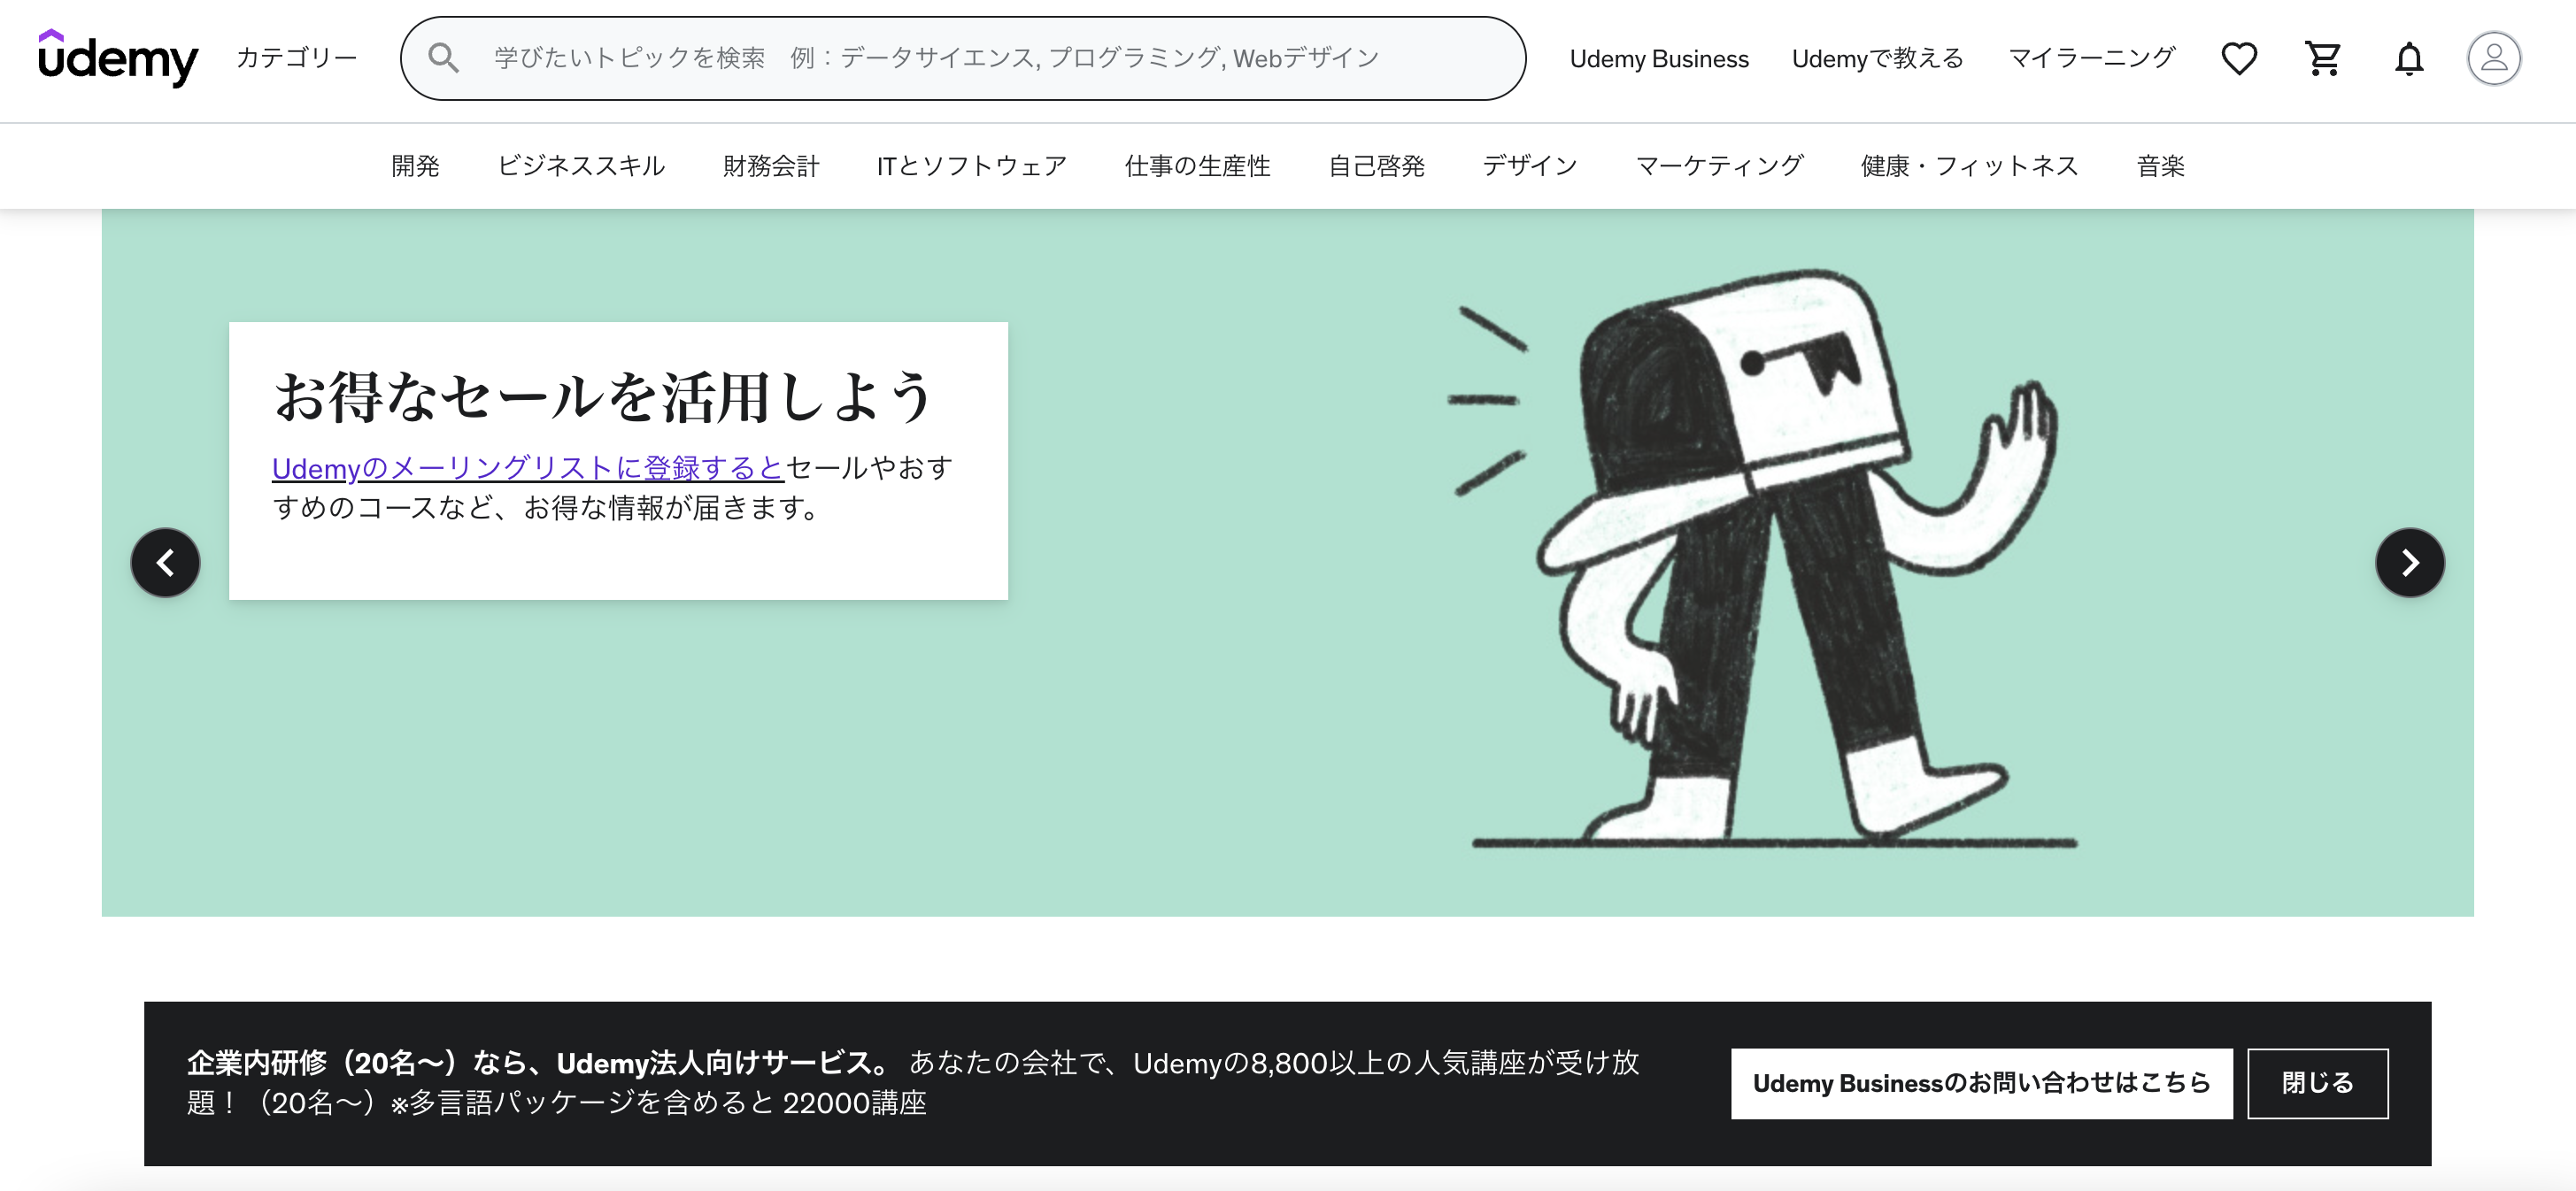The image size is (2576, 1191).
Task: Dismiss banner with 閉じる button
Action: tap(2316, 1083)
